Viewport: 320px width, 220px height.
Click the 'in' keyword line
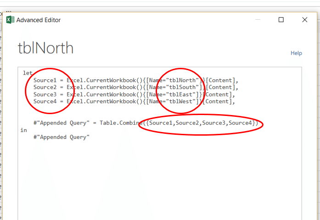click(24, 130)
